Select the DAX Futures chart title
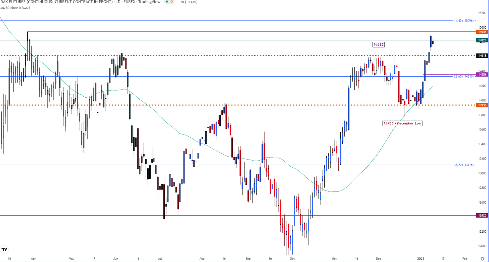The height and width of the screenshot is (262, 489). 80,2
